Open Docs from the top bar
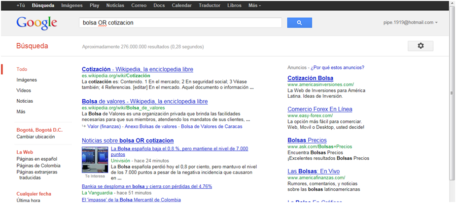Image resolution: width=456 pixels, height=203 pixels. point(159,5)
